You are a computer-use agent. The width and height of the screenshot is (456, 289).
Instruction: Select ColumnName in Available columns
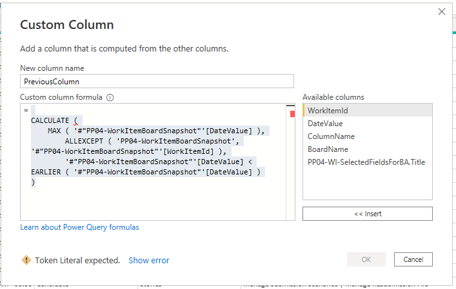368,136
